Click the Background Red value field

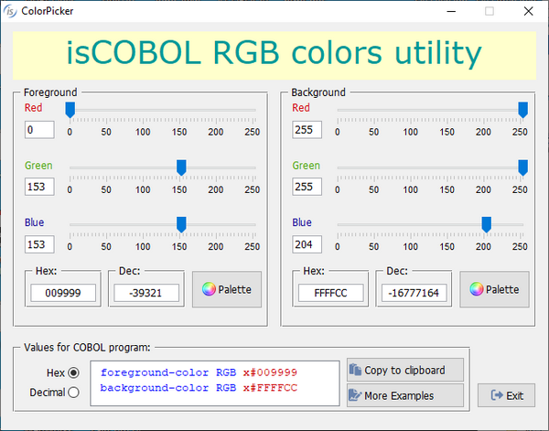point(307,130)
